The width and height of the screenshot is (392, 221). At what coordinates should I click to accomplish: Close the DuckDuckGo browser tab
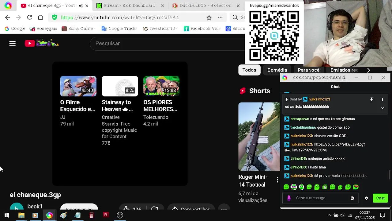click(238, 6)
